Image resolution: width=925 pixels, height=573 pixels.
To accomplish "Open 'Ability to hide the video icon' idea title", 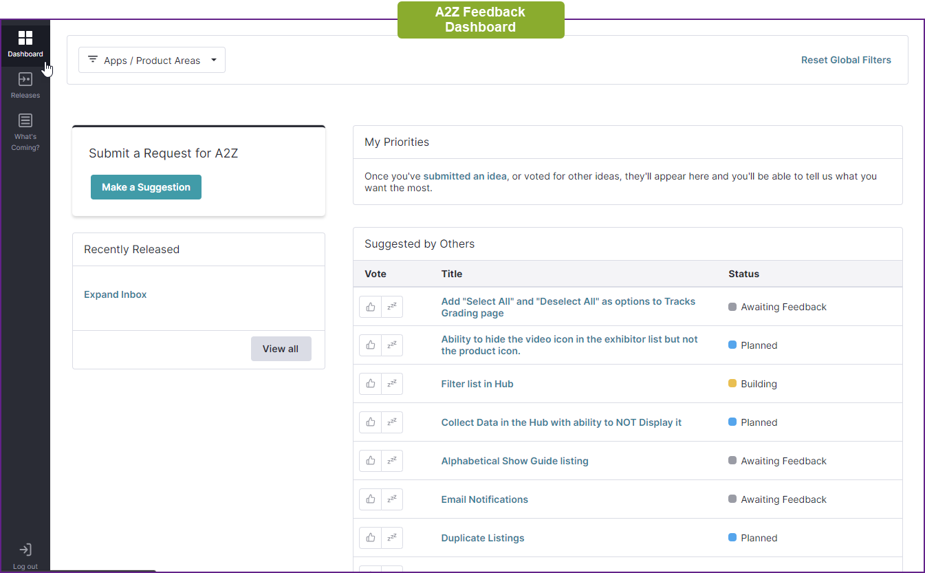I will [x=569, y=345].
